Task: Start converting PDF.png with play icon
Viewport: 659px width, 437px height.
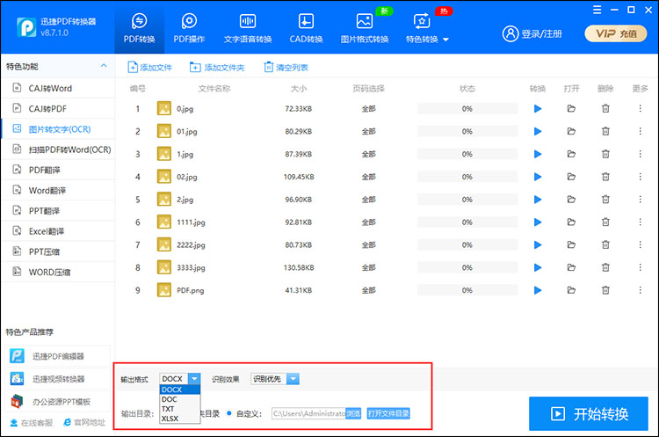Action: (x=538, y=290)
